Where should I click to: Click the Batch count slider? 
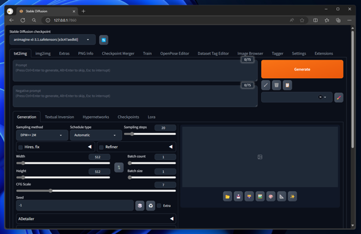pos(152,163)
